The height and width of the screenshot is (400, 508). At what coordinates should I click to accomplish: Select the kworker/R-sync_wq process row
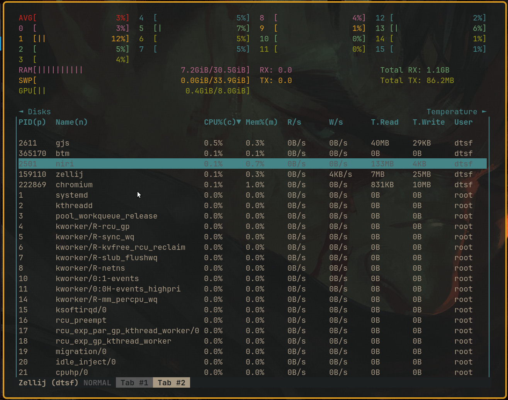pyautogui.click(x=253, y=237)
